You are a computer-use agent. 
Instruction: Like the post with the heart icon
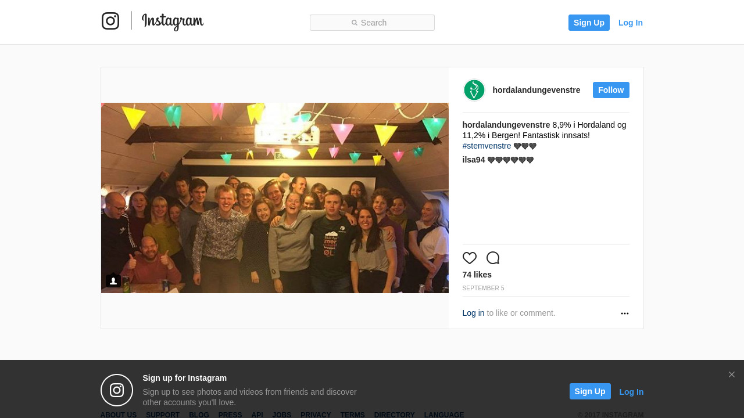[x=470, y=258]
